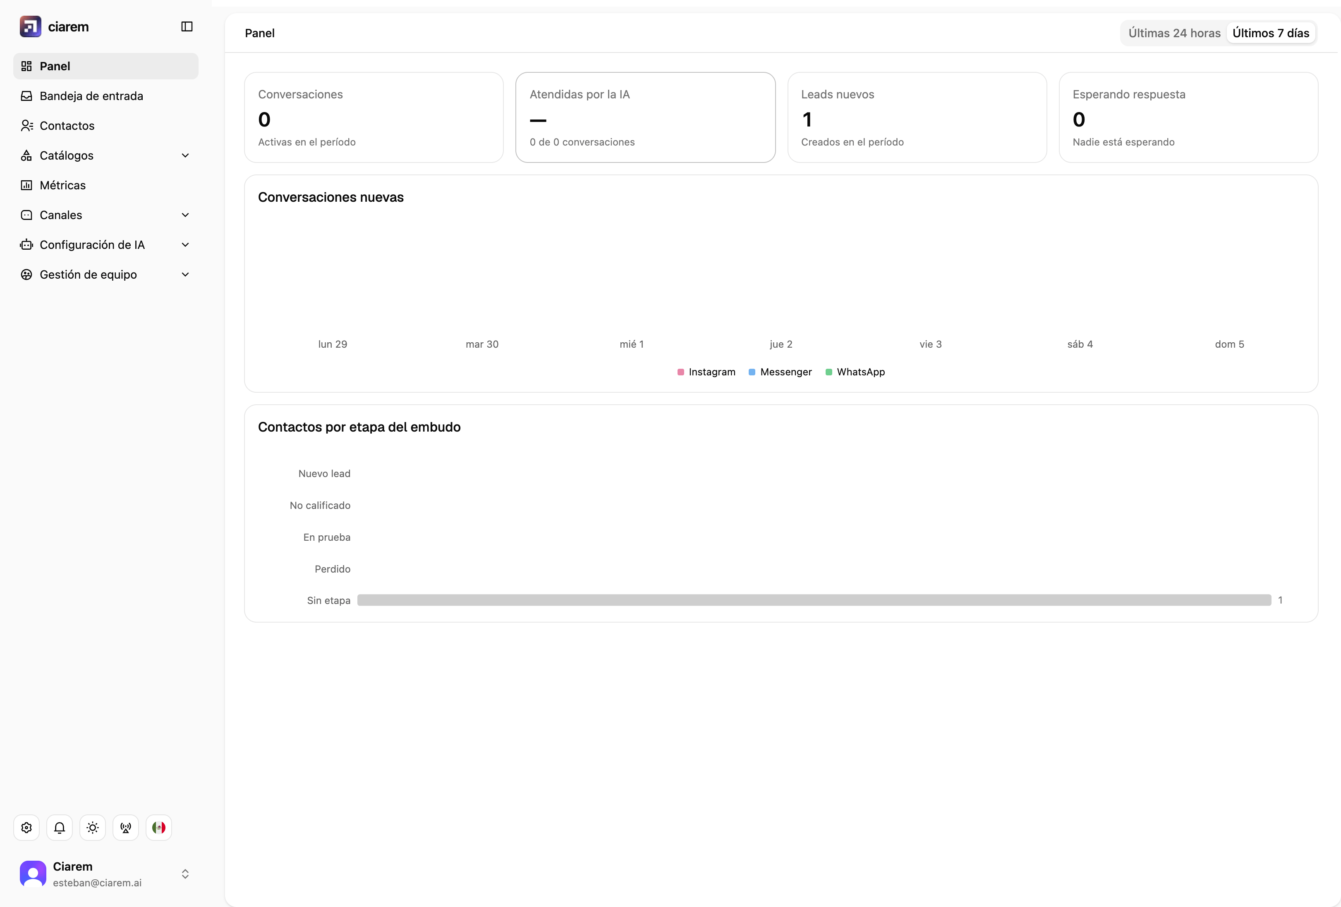Image resolution: width=1341 pixels, height=907 pixels.
Task: Click the Sin etapa funnel label
Action: [x=329, y=600]
